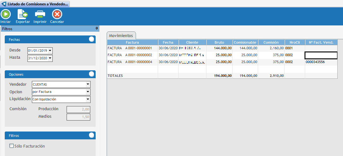Viewport: 343px width, 156px height.
Task: Expand the Vendedor combo box
Action: [x=88, y=84]
